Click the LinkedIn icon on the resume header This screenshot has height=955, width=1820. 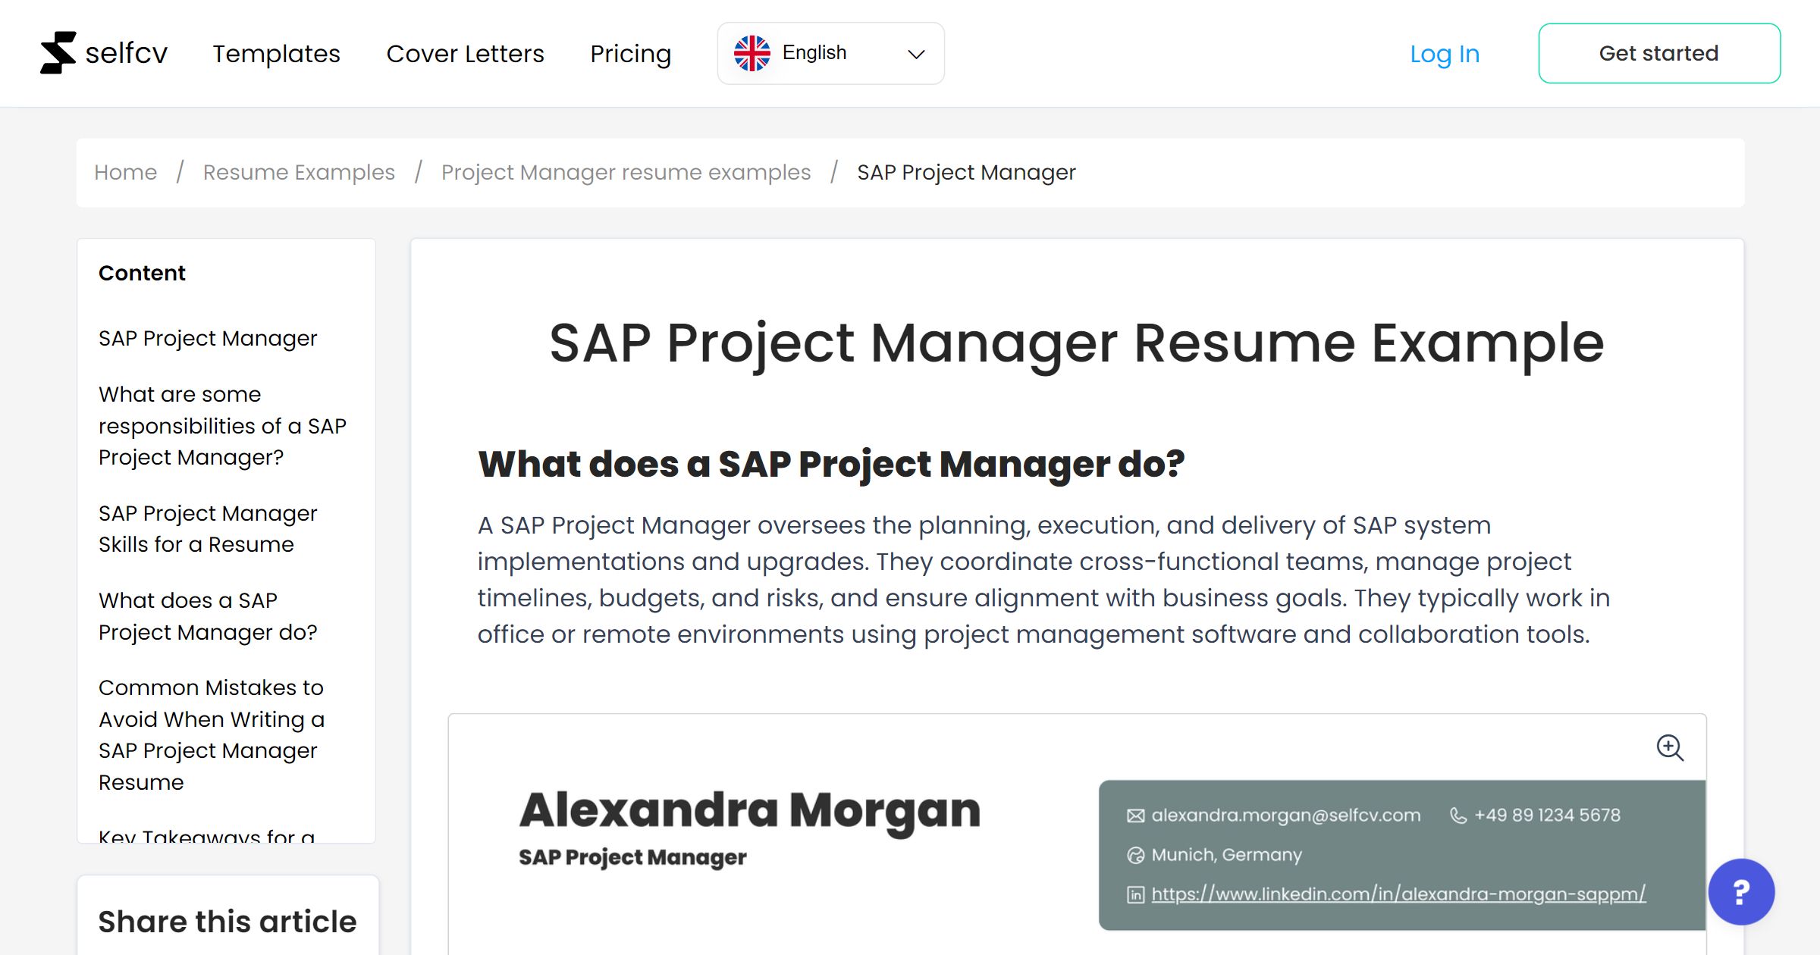tap(1134, 894)
